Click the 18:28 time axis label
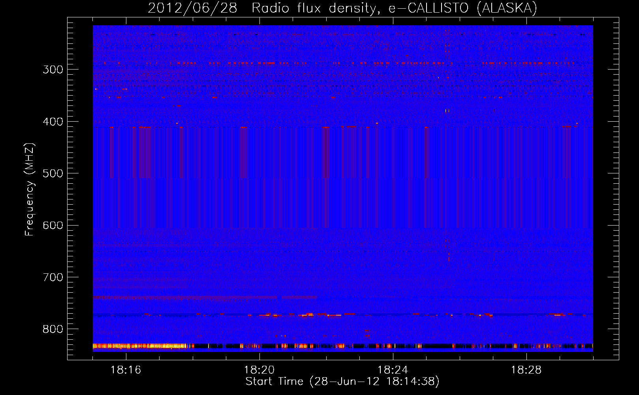 point(526,370)
